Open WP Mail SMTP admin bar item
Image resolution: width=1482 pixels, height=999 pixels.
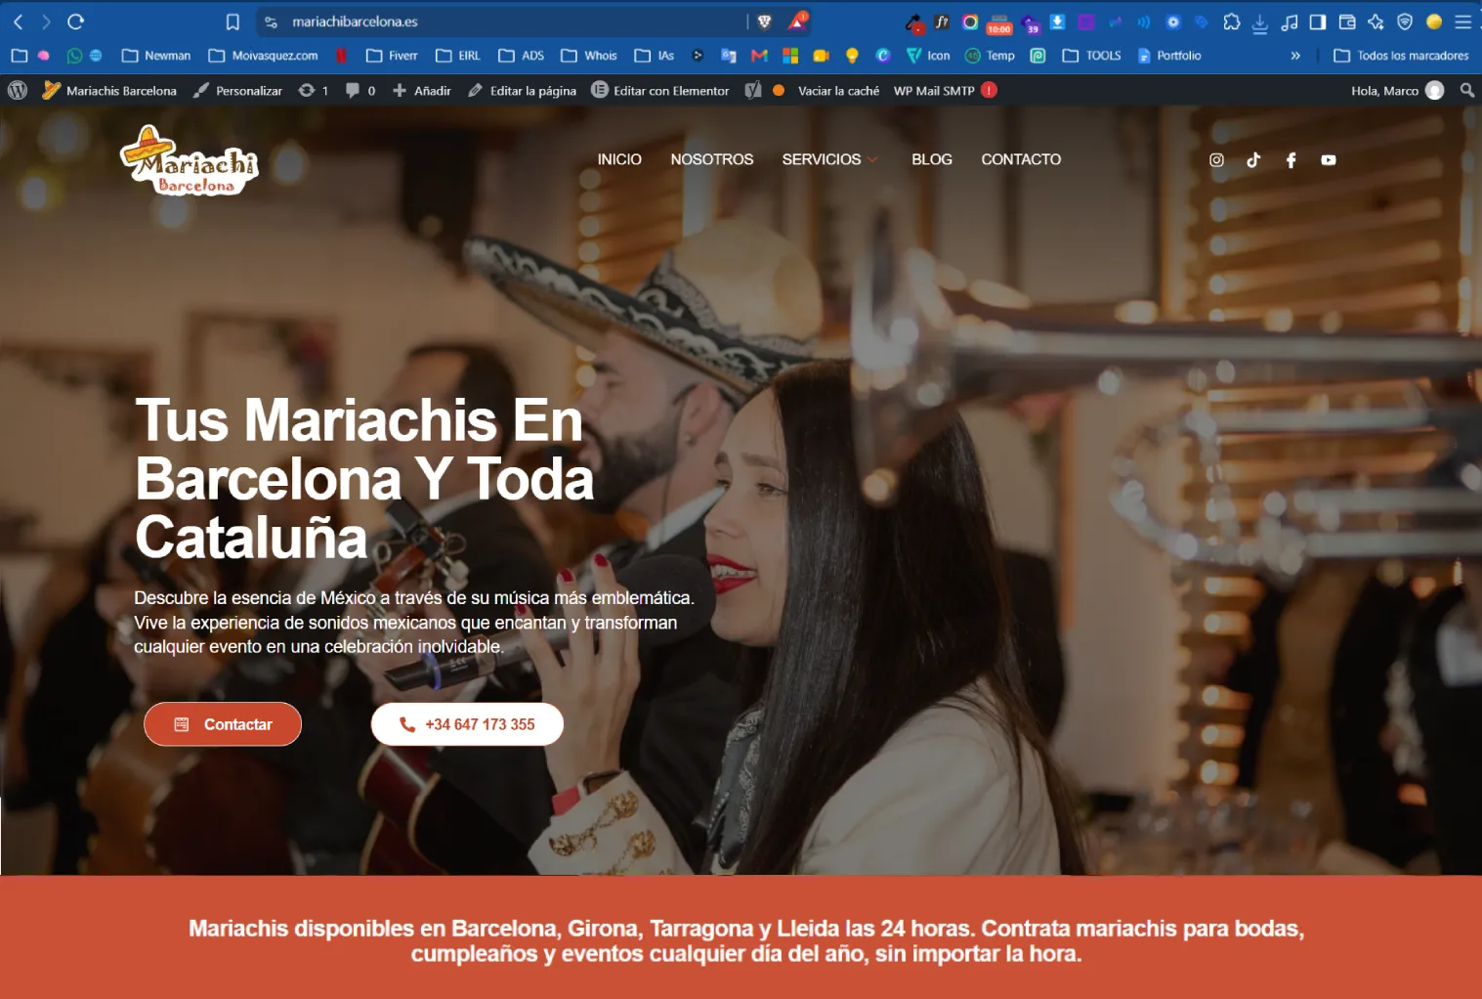pos(945,90)
